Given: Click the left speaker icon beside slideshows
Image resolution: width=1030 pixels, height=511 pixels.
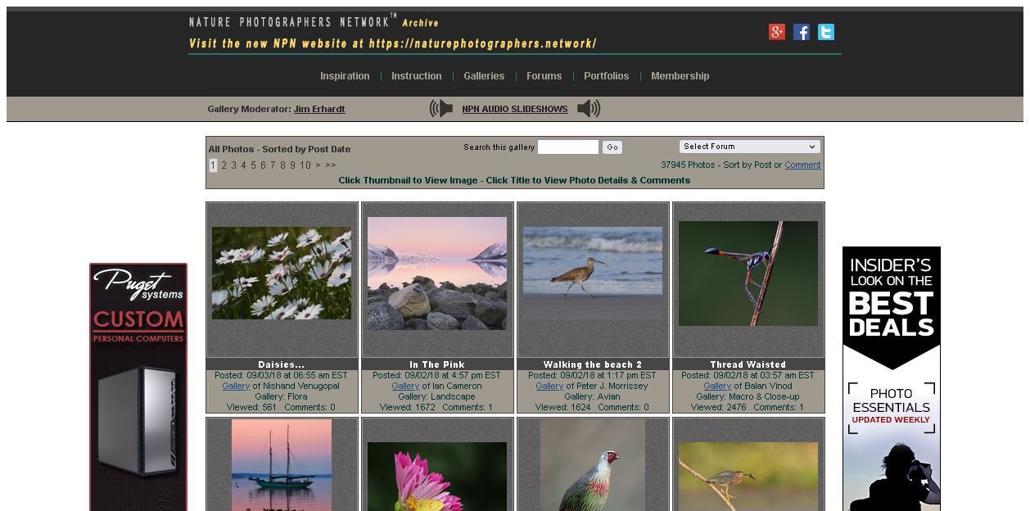Looking at the screenshot, I should (x=441, y=109).
